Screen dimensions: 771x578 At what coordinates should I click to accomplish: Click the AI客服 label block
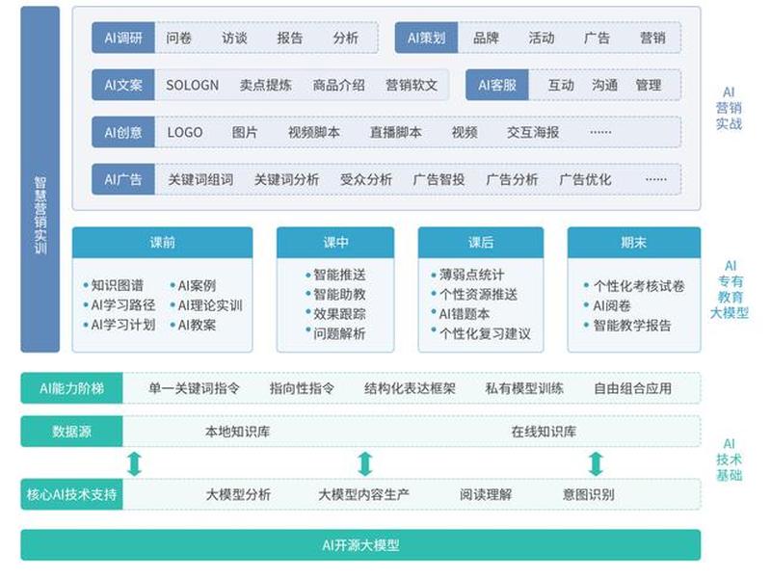(x=497, y=85)
